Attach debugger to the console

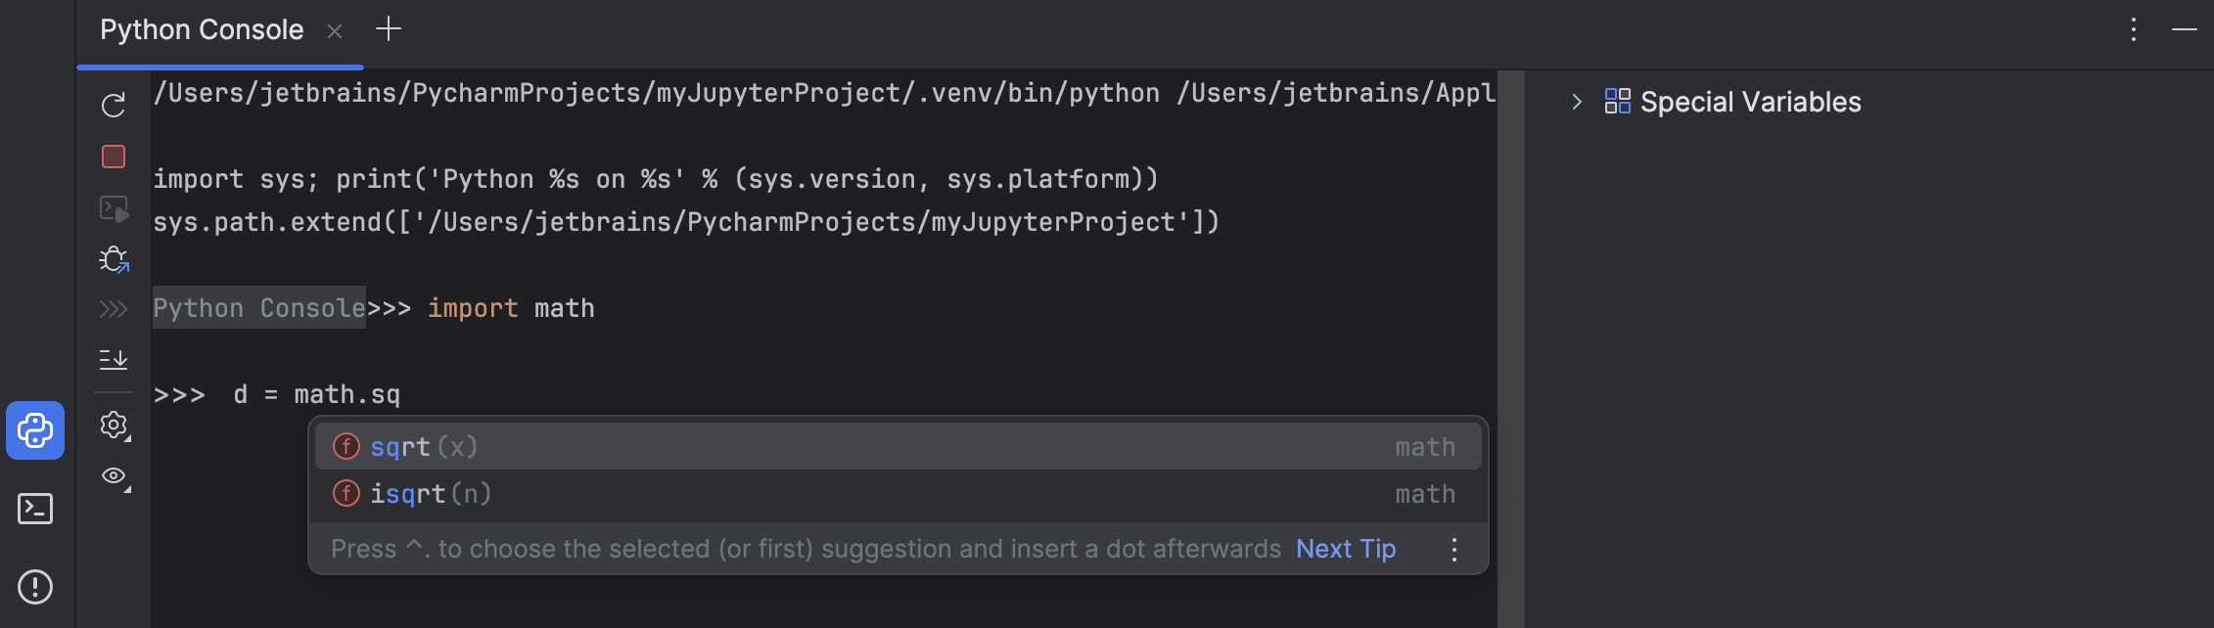pyautogui.click(x=114, y=260)
